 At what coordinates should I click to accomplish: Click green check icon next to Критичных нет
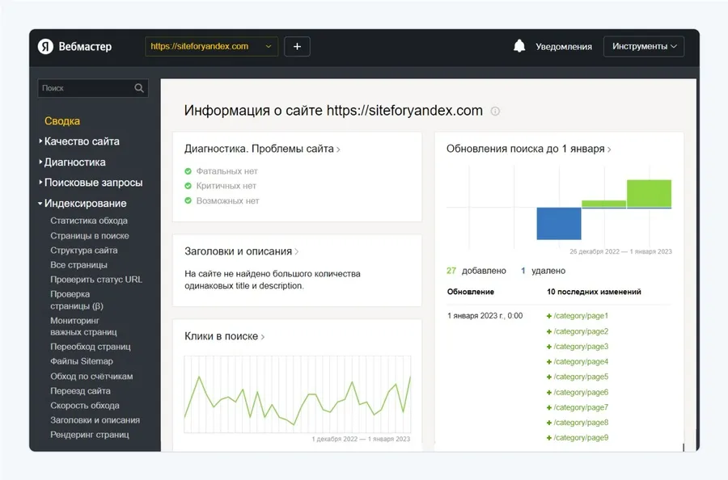pyautogui.click(x=188, y=186)
